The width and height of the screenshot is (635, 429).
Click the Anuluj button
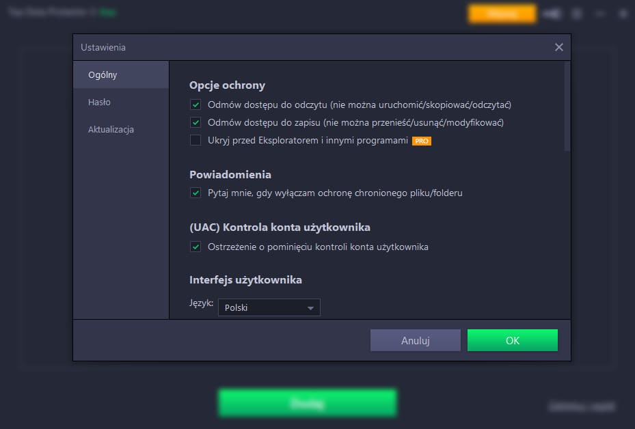click(x=415, y=340)
